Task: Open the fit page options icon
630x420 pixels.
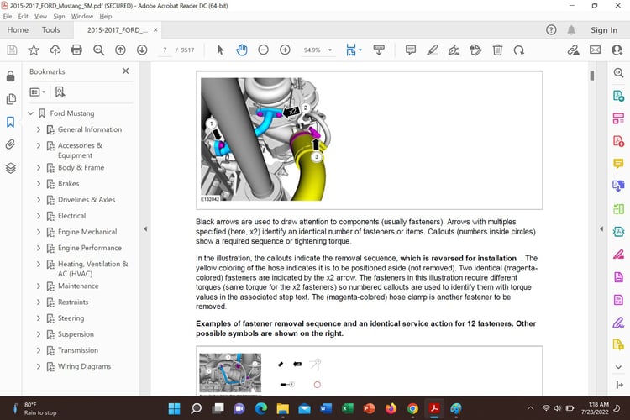Action: pyautogui.click(x=353, y=50)
